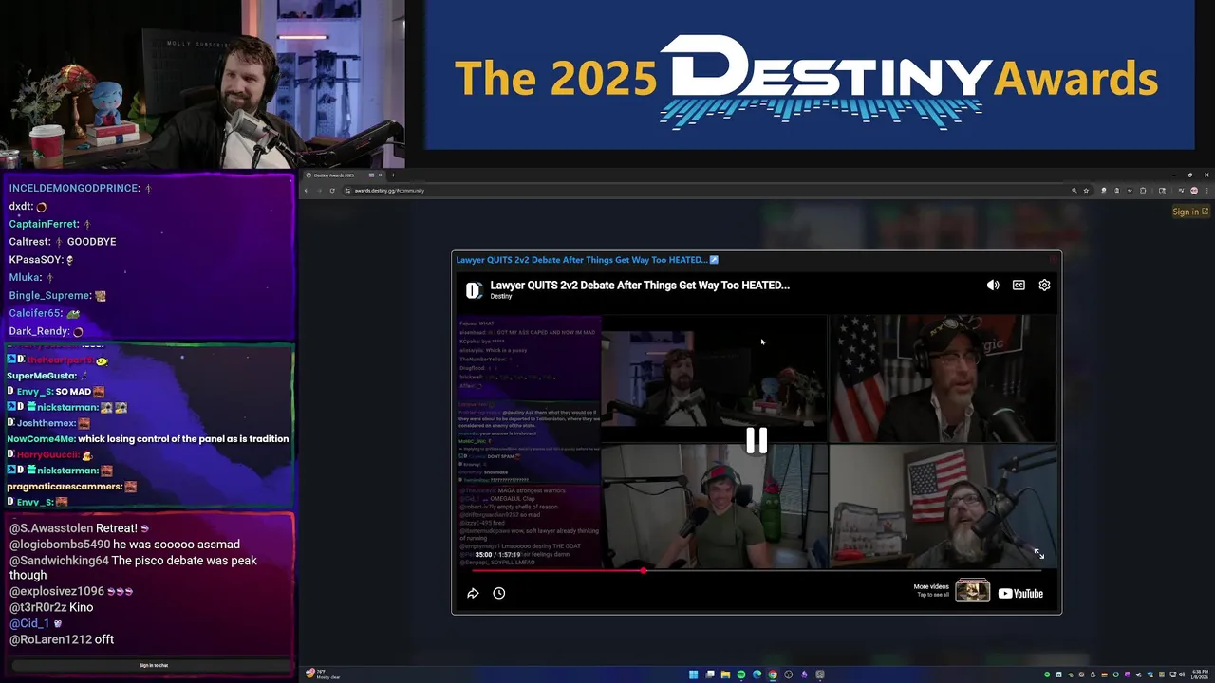
Task: Pause the video with the center pause icon
Action: (x=757, y=440)
